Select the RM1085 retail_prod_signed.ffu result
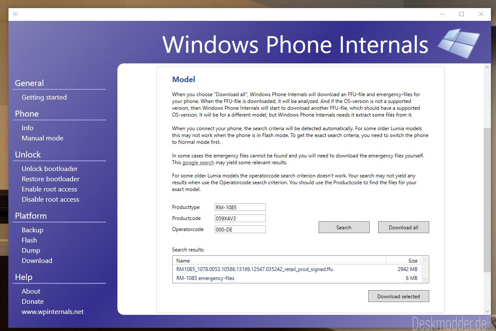 (x=297, y=269)
